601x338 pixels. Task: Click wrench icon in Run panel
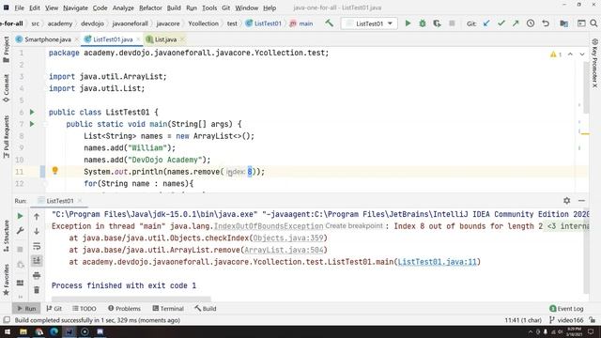pos(20,231)
